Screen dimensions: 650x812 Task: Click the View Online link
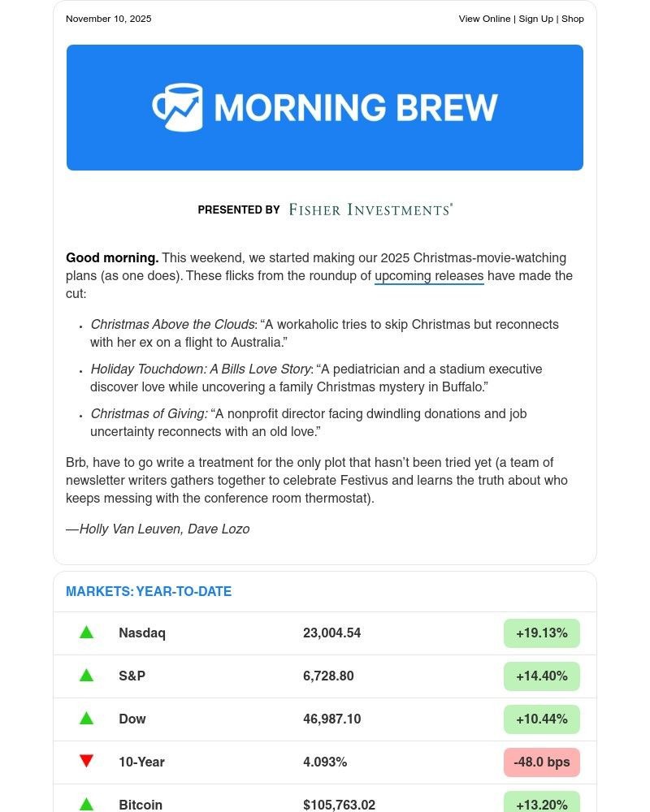point(483,18)
